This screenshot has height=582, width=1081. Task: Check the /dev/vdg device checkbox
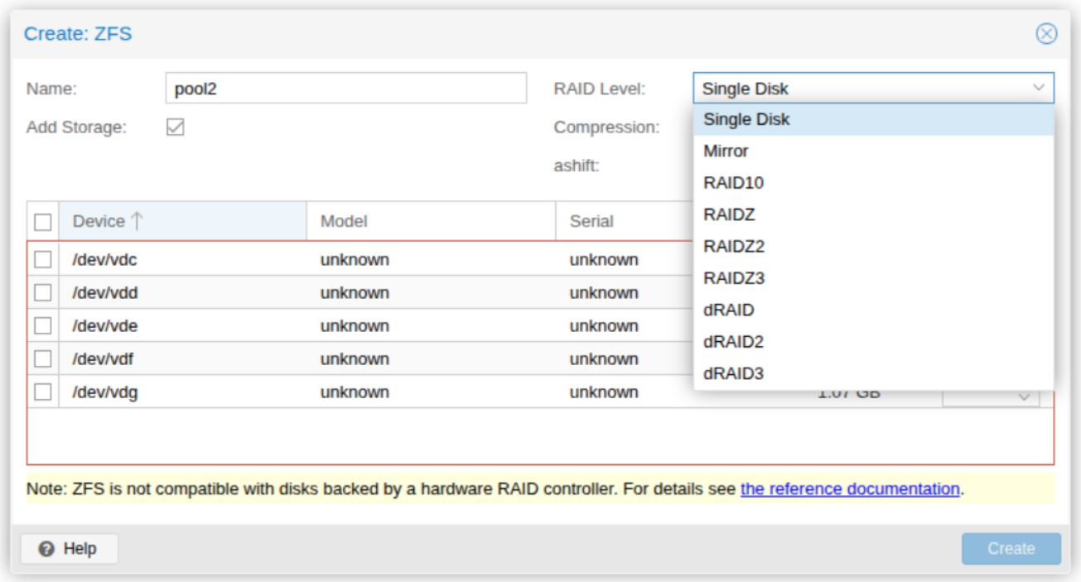43,392
